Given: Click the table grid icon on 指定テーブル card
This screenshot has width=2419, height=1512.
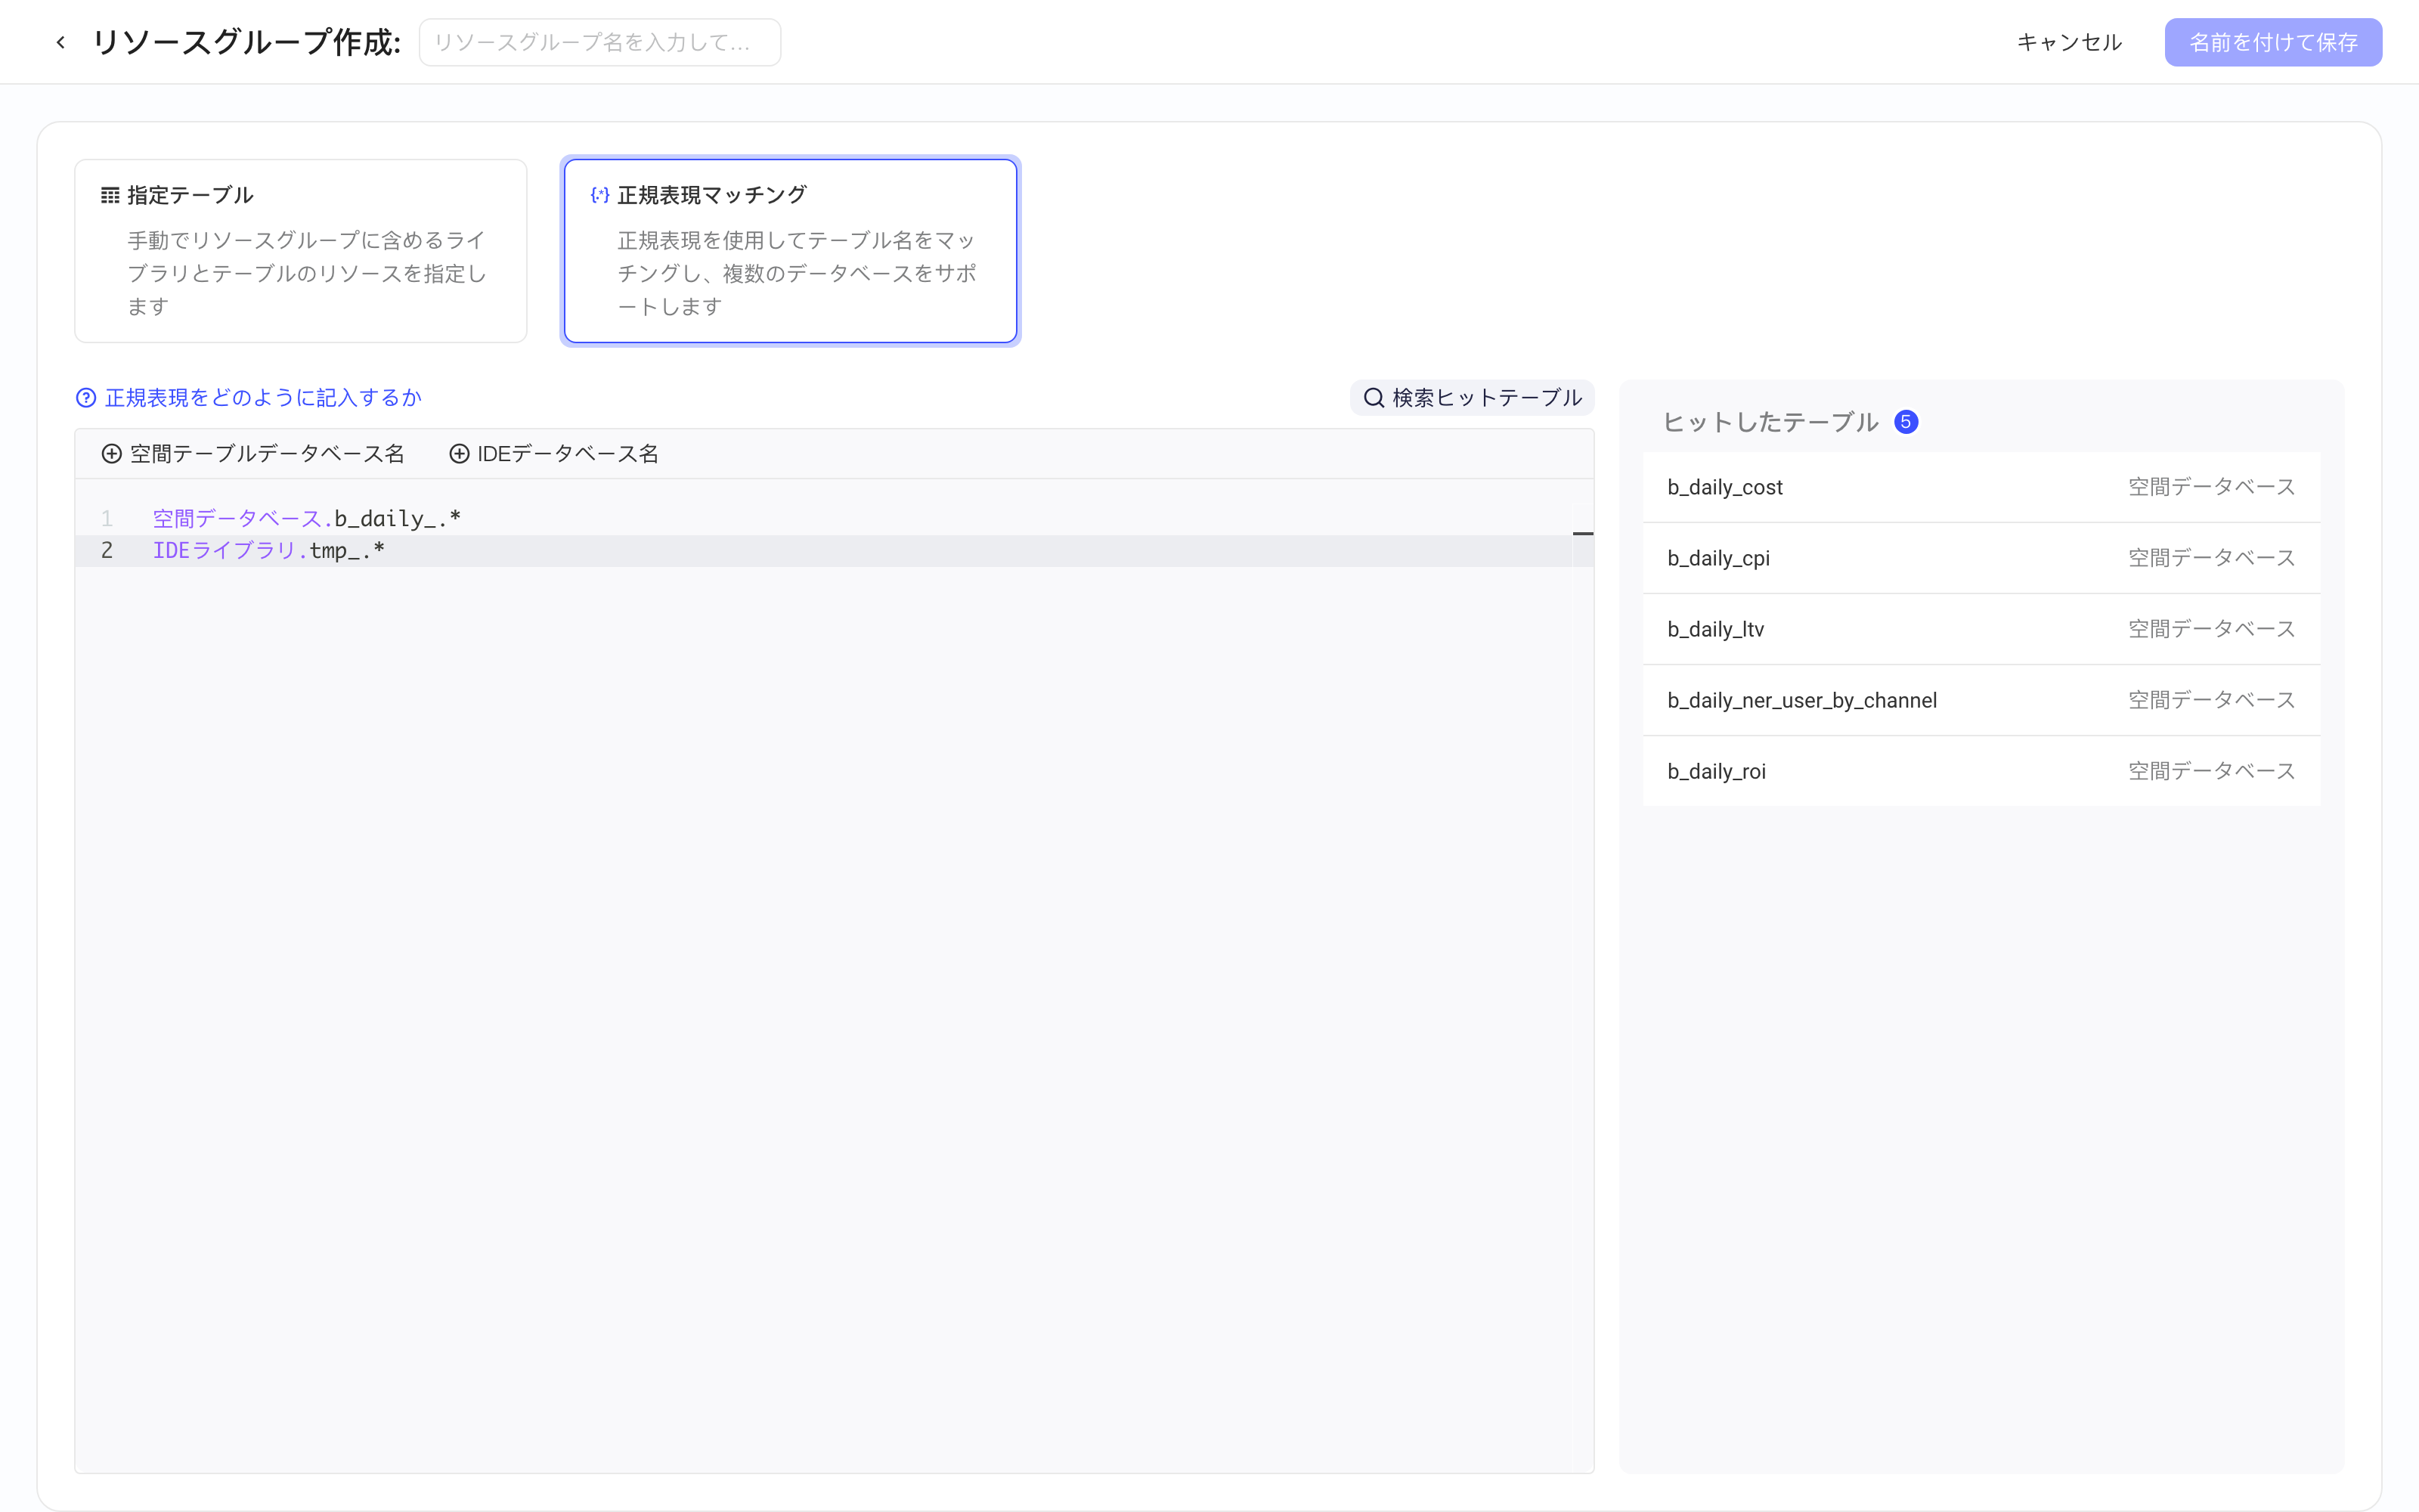Looking at the screenshot, I should click(110, 195).
